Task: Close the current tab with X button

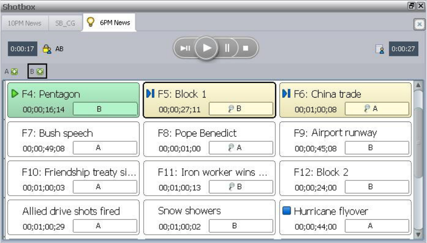Action: tap(419, 24)
